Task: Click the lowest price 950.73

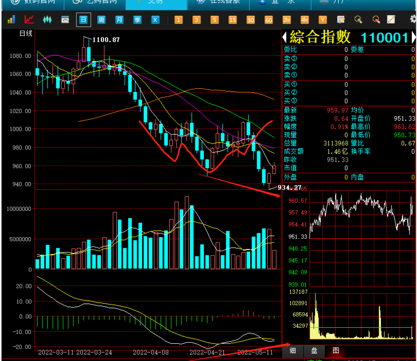Action: click(404, 135)
